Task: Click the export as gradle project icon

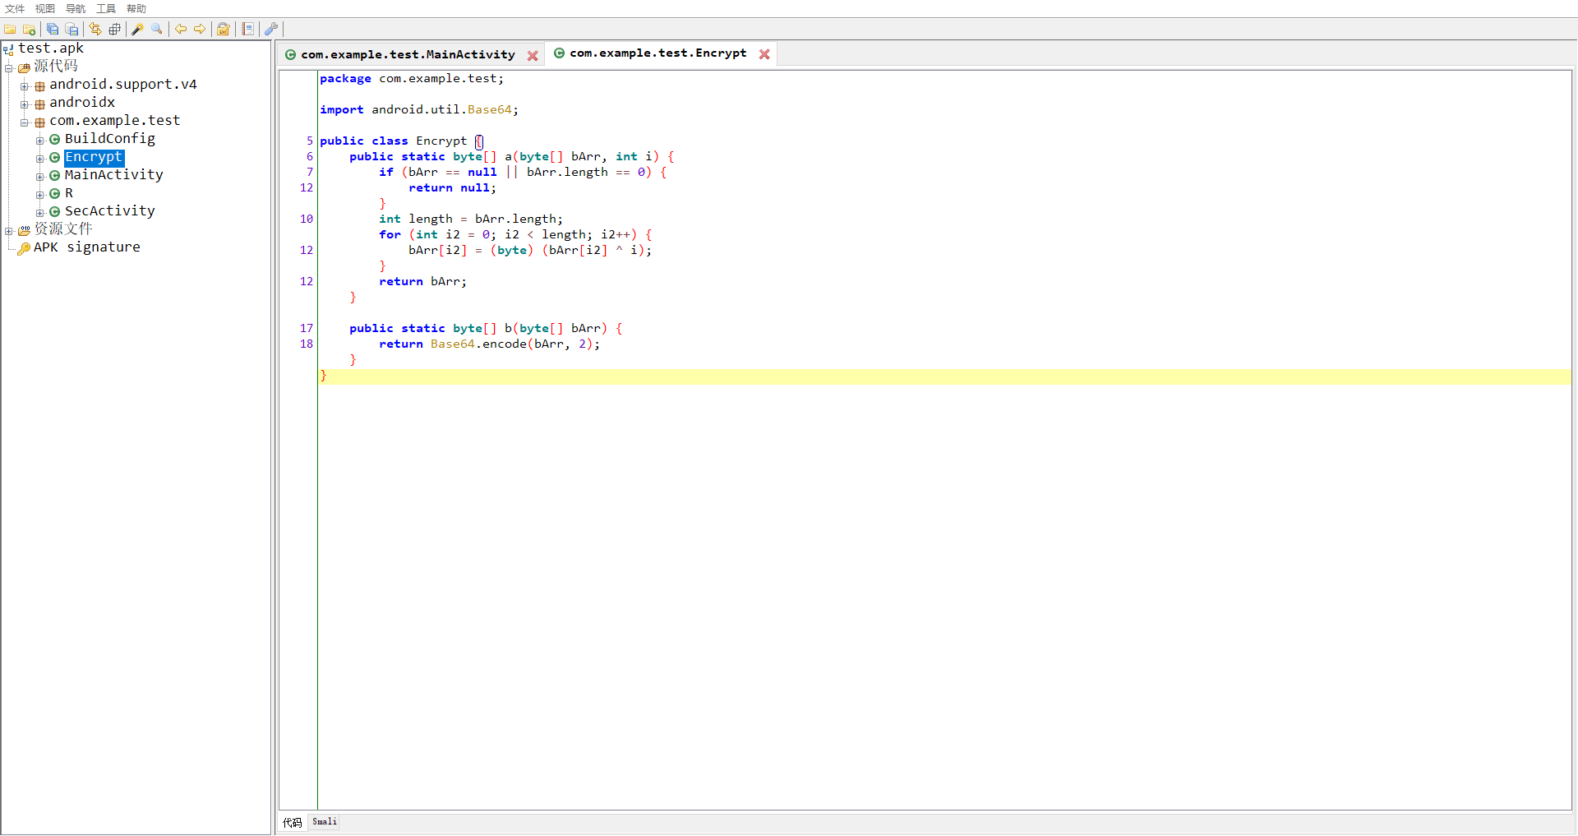Action: pyautogui.click(x=72, y=30)
